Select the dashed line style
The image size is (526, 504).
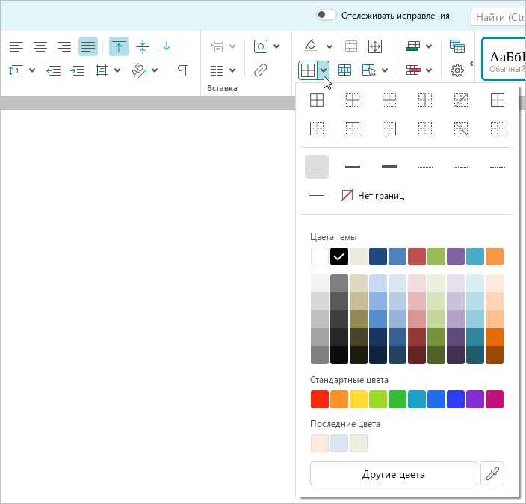497,167
